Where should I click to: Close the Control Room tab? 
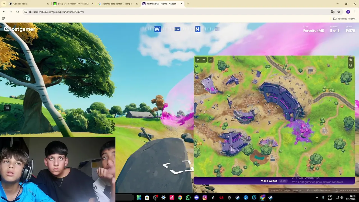coord(48,4)
